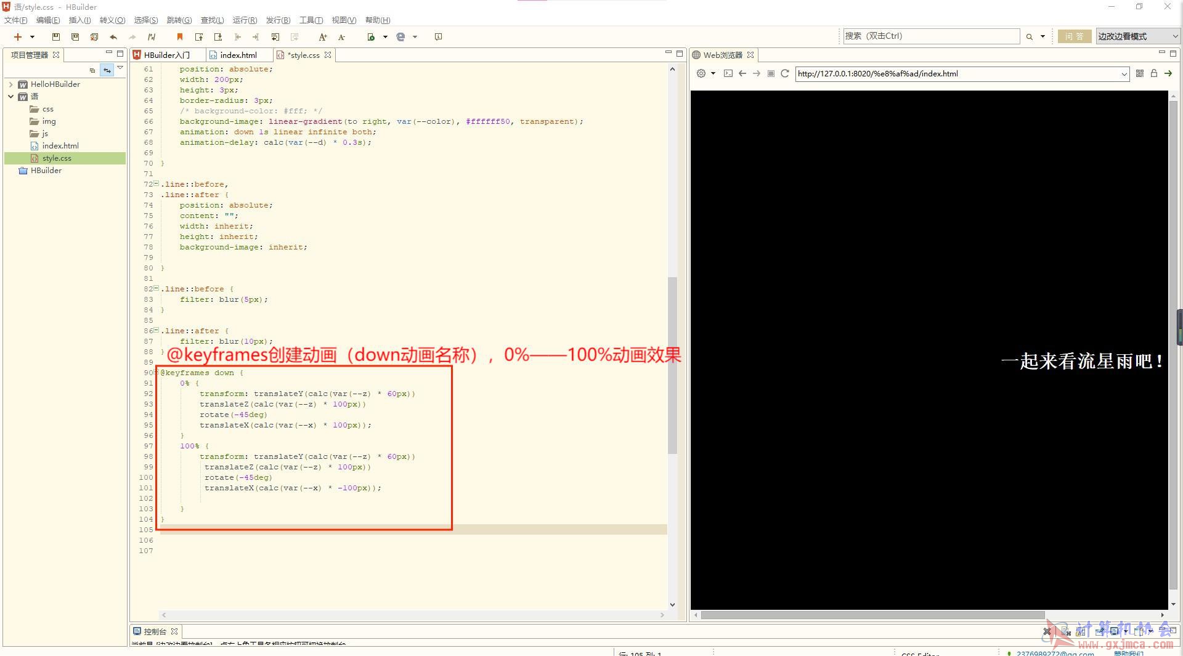Click the Save As toolbar icon
Viewport: 1183px width, 656px height.
click(75, 37)
